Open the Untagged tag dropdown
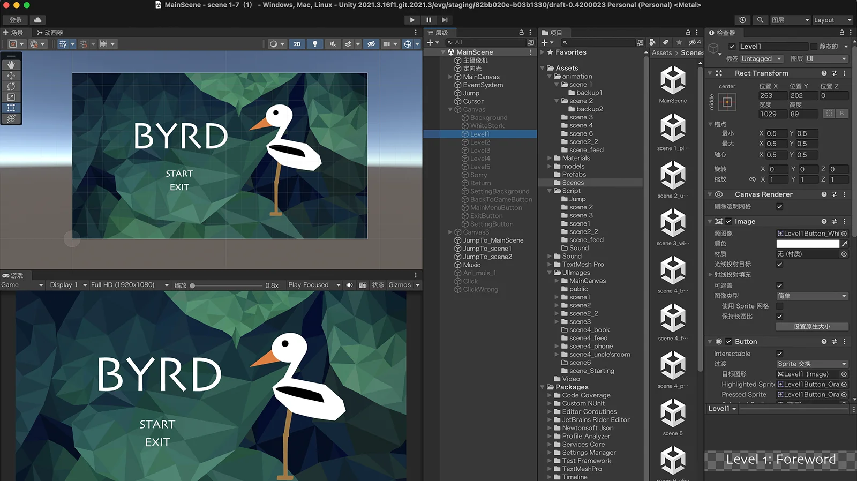857x481 pixels. pos(762,59)
